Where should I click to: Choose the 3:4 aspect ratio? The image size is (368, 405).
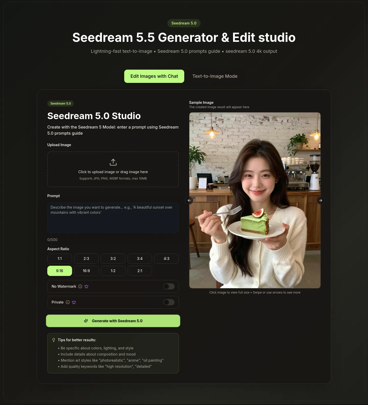(x=140, y=259)
